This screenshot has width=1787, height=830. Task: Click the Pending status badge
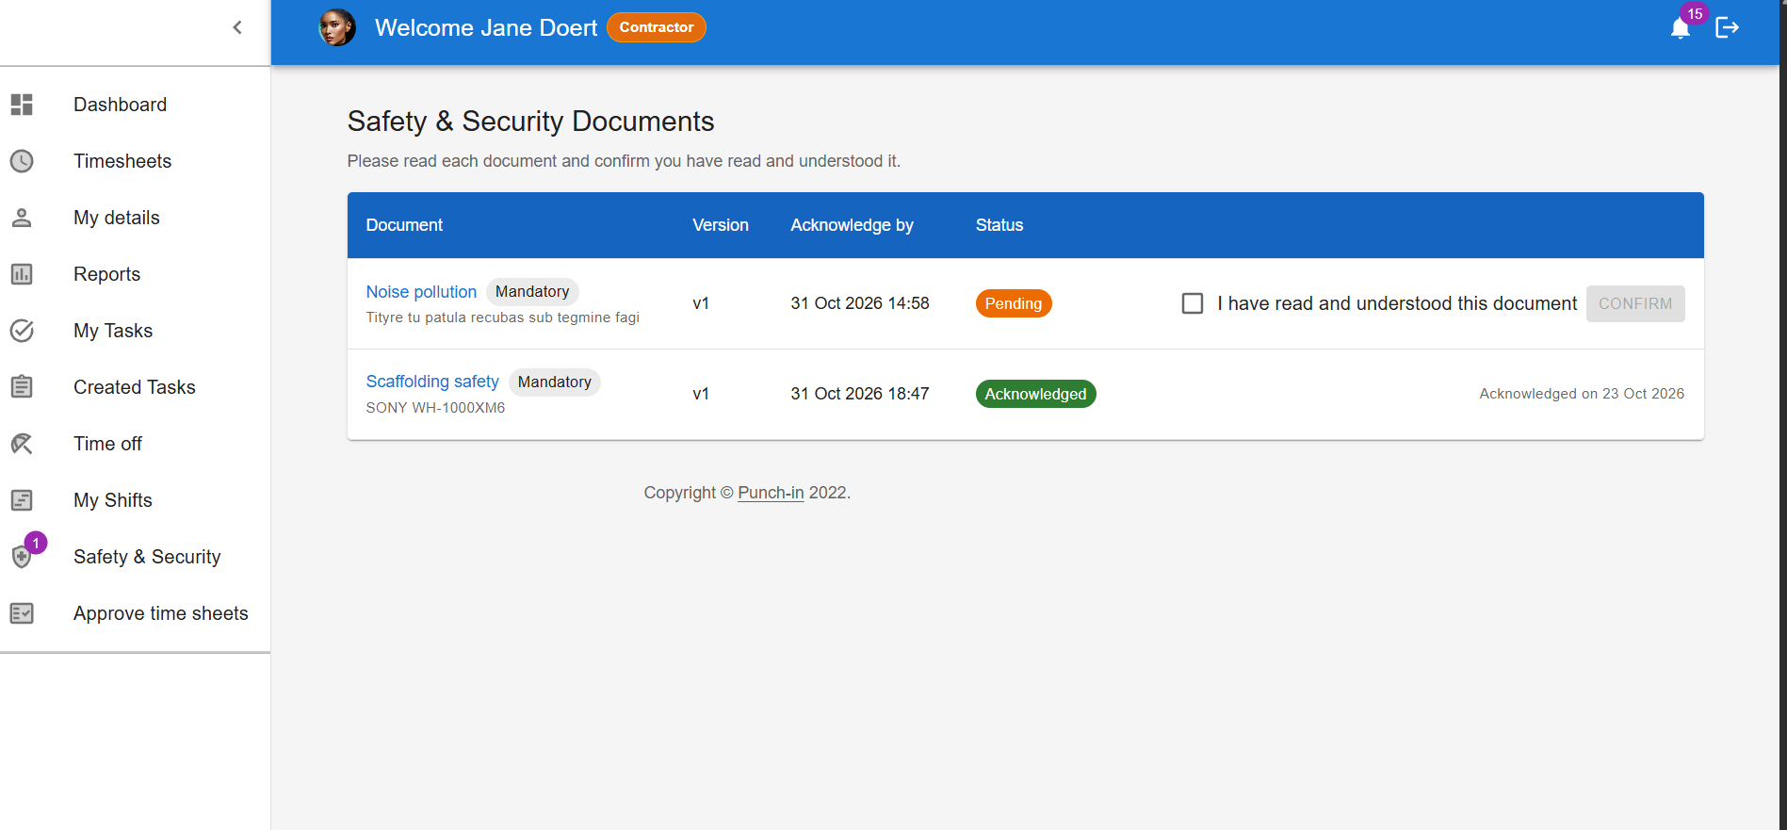(1014, 303)
